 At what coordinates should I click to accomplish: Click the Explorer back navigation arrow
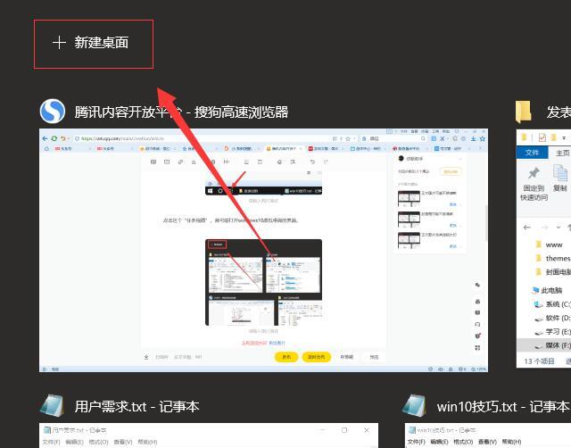[527, 228]
